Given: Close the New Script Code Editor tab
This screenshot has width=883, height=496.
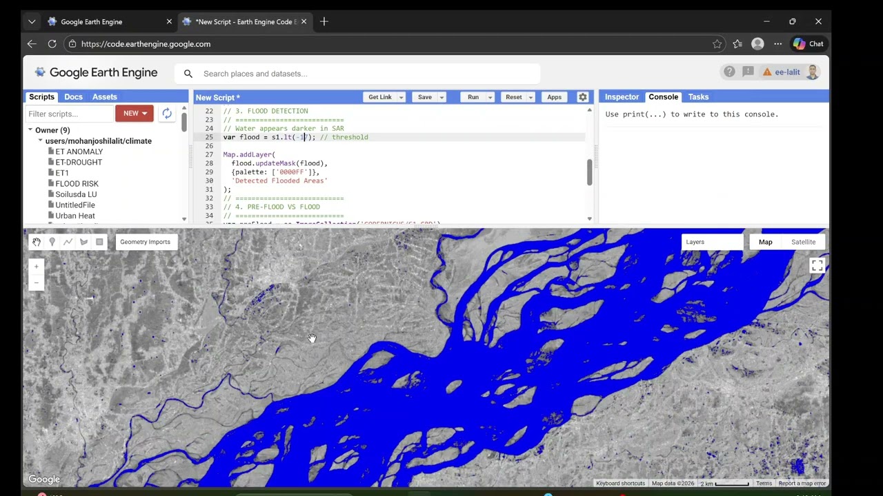Looking at the screenshot, I should (304, 21).
